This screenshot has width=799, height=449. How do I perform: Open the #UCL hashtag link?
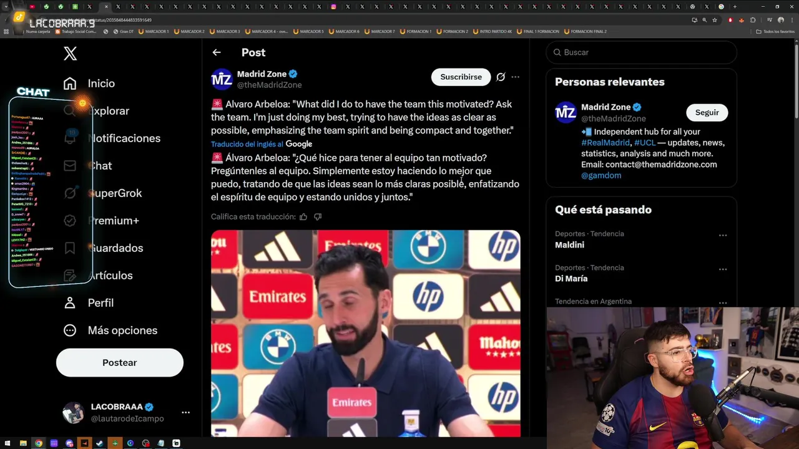click(x=645, y=143)
